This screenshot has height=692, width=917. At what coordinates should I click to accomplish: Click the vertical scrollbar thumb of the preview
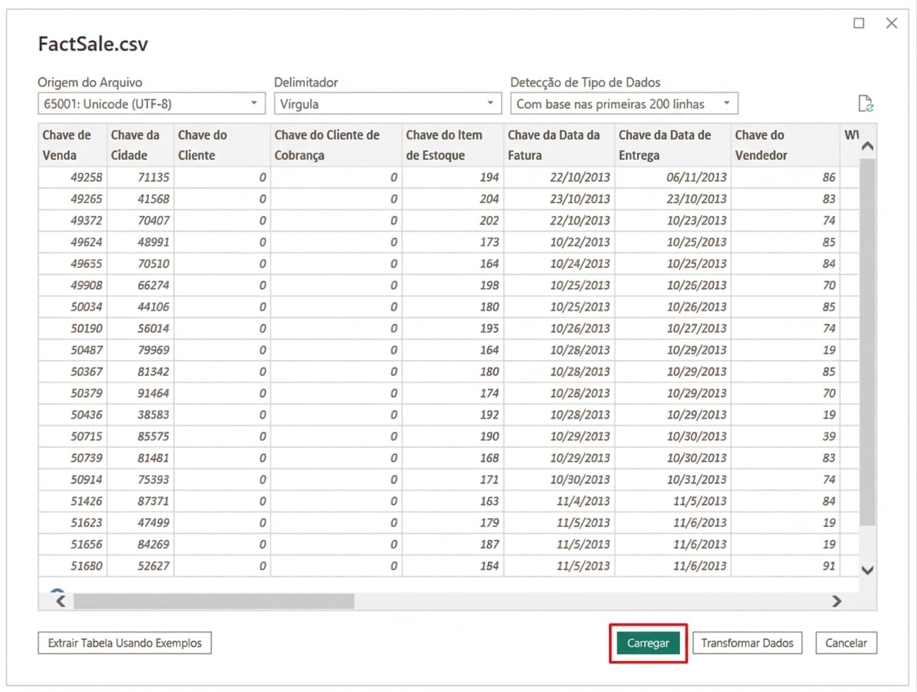tap(868, 340)
